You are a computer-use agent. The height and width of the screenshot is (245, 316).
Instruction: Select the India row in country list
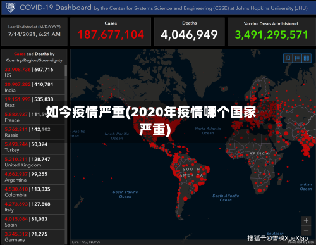(33, 87)
